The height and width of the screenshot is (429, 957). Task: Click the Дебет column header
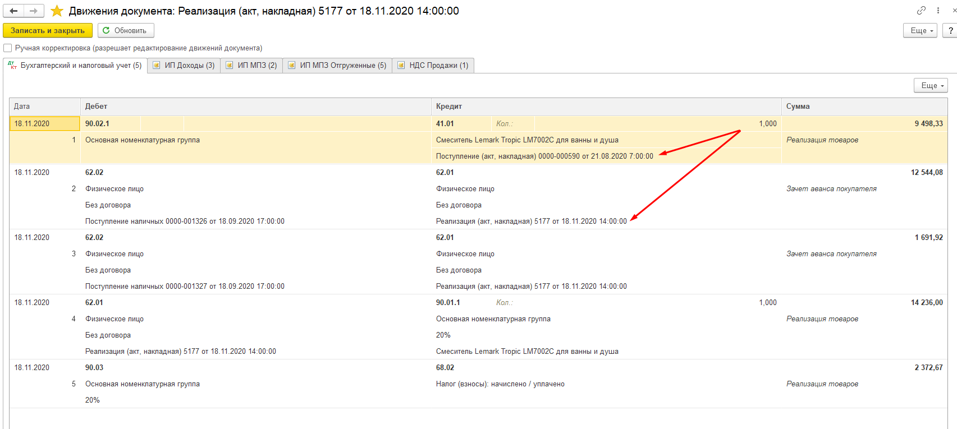pyautogui.click(x=255, y=106)
